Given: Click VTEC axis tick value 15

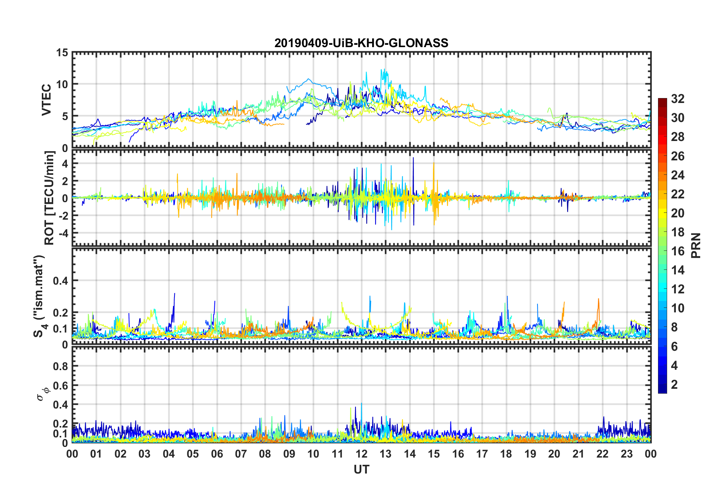Looking at the screenshot, I should 62,53.
